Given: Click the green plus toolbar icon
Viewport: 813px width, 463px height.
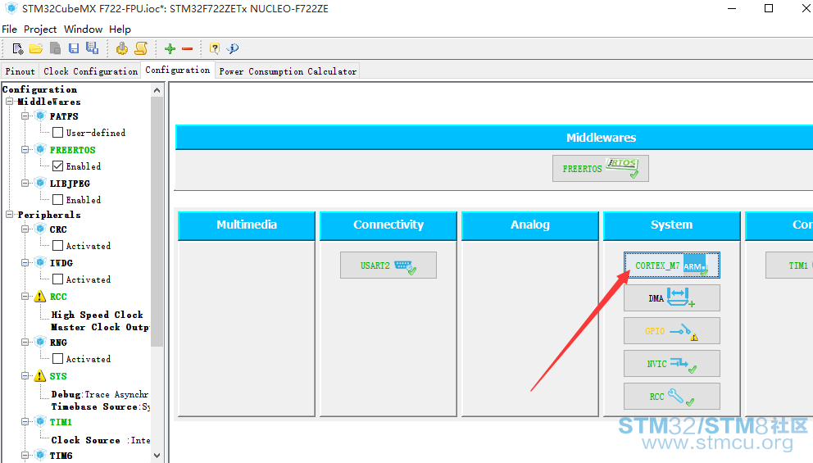Looking at the screenshot, I should 170,48.
